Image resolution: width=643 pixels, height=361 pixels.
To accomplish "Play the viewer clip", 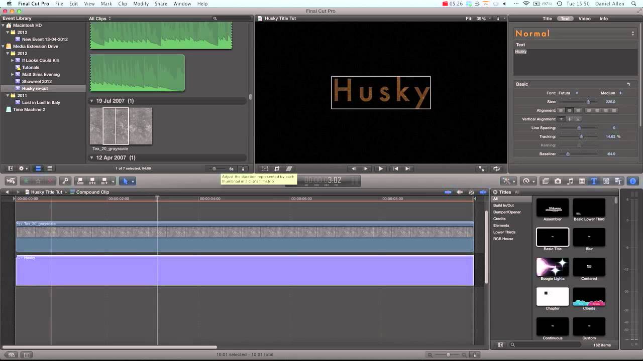I will point(380,168).
